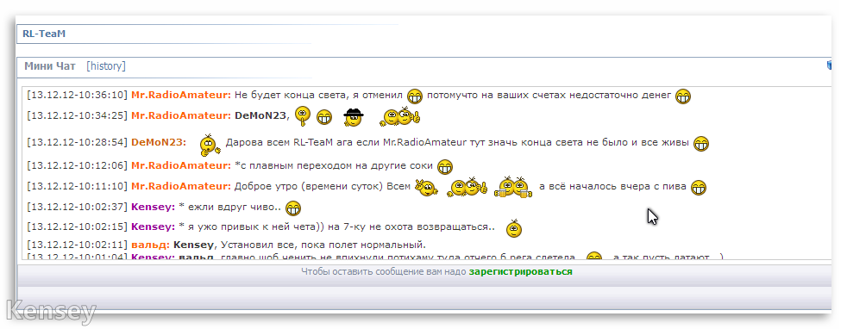This screenshot has height=329, width=847.
Task: Click the smiley wearing black hat
Action: [354, 117]
